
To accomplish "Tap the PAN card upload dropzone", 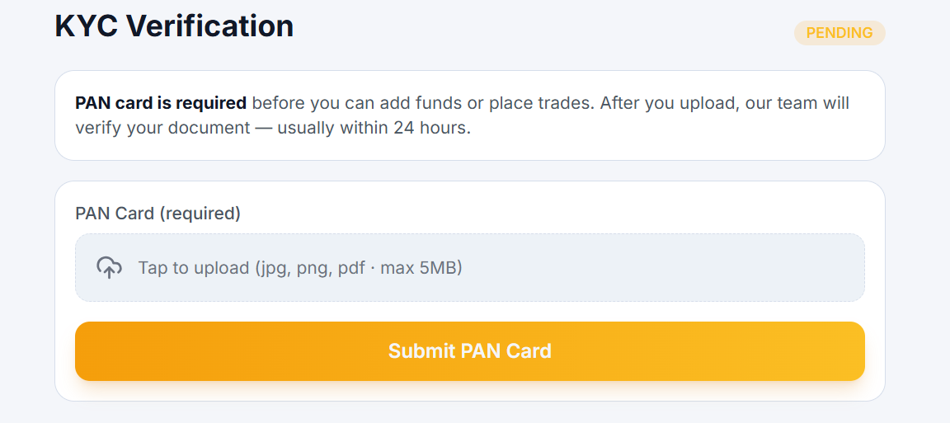I will click(x=469, y=267).
